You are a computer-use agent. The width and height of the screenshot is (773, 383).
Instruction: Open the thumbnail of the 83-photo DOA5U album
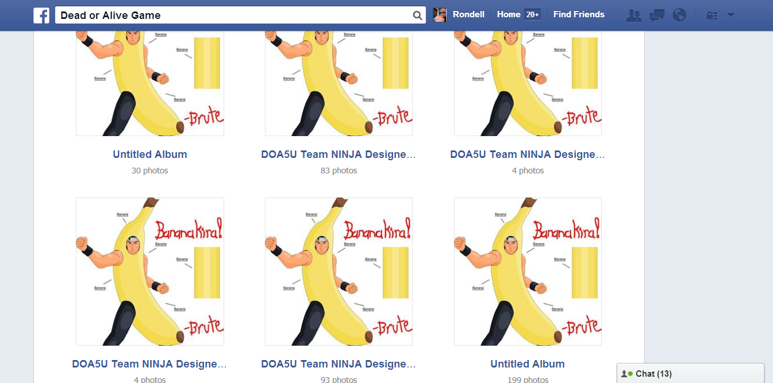(339, 83)
